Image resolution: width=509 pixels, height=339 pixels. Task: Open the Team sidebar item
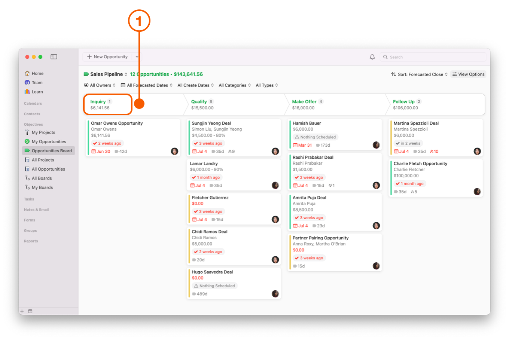(37, 83)
